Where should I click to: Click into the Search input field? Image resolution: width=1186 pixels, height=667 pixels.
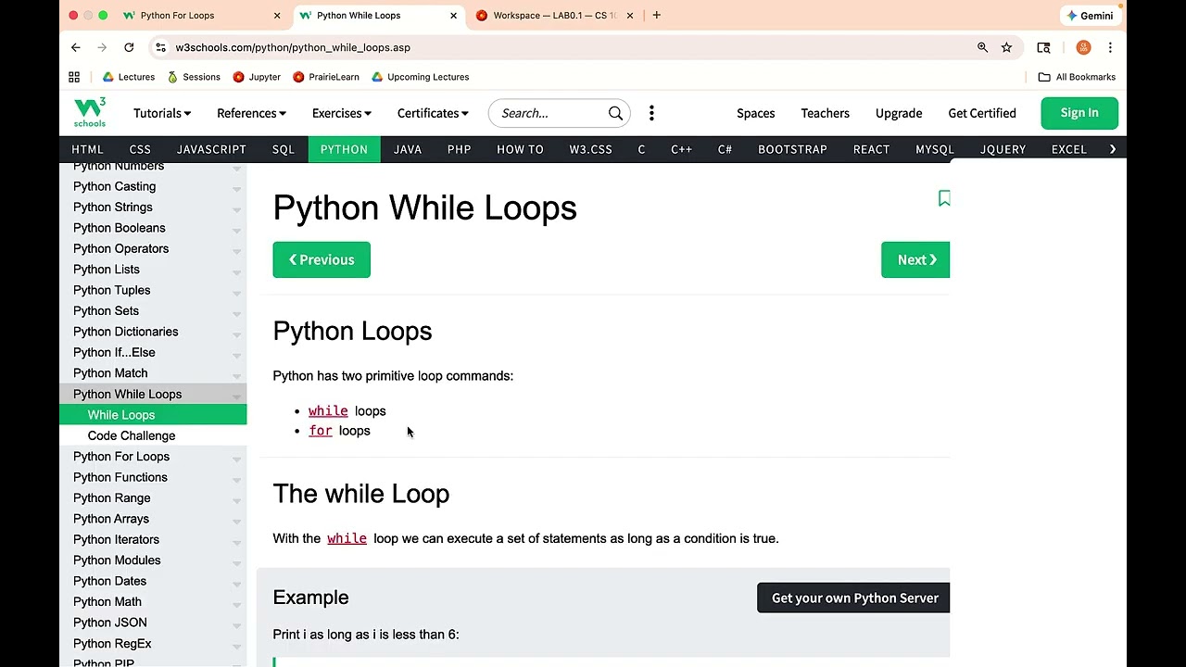tap(549, 113)
